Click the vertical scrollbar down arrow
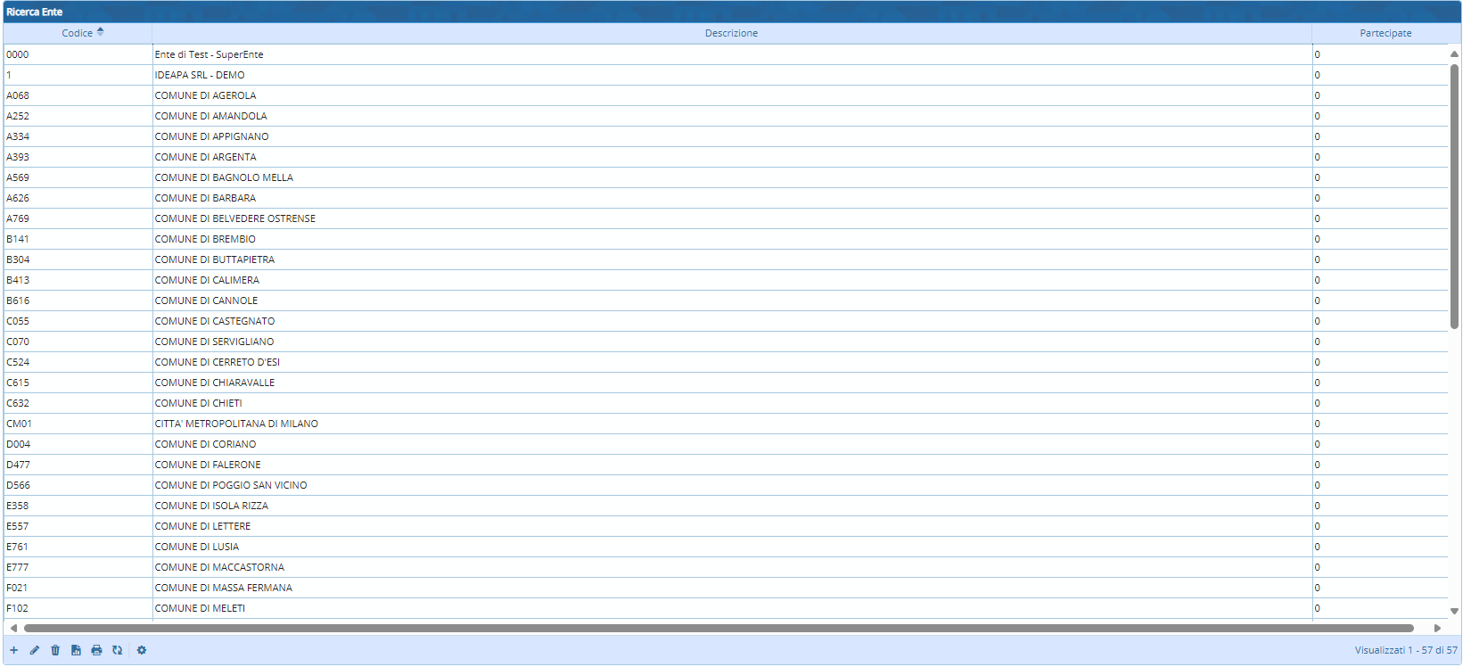 click(1454, 611)
